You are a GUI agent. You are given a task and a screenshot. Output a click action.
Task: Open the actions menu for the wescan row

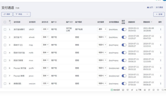pos(161,84)
